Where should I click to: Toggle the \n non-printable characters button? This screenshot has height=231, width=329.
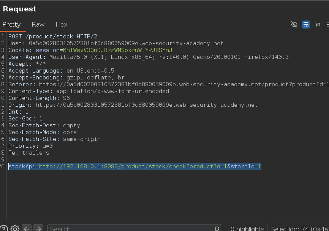[x=318, y=25]
